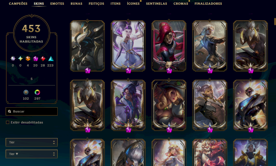Select the orange Mythic gem with count 4
This screenshot has width=276, height=166.
[28, 58]
